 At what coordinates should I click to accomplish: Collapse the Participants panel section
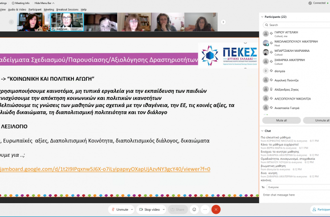coord(261,17)
